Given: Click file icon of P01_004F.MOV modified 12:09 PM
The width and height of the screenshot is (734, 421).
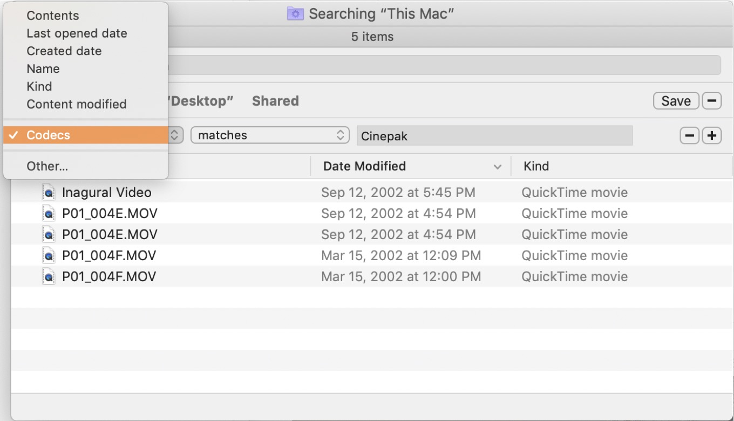Looking at the screenshot, I should click(x=49, y=256).
